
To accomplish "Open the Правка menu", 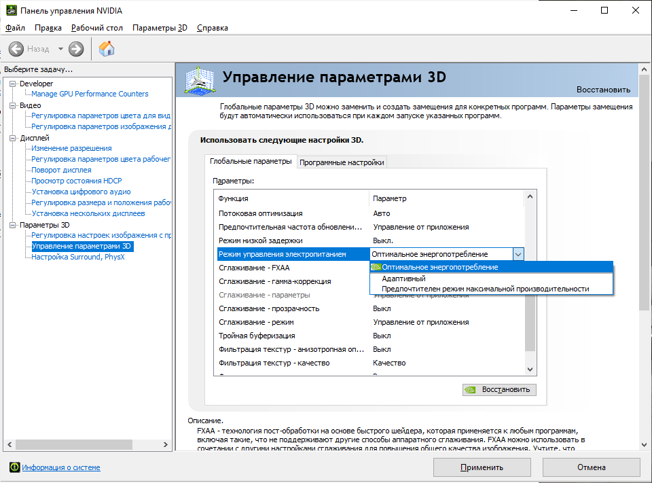I will 48,28.
